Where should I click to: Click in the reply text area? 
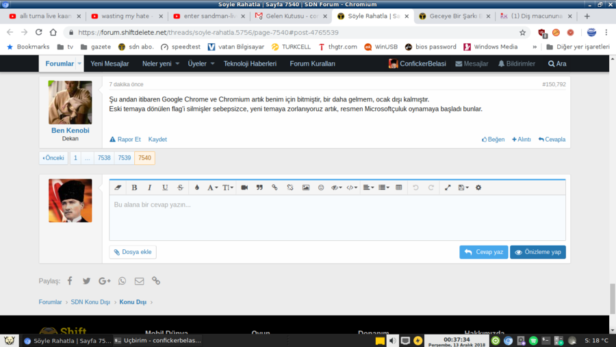pyautogui.click(x=337, y=218)
